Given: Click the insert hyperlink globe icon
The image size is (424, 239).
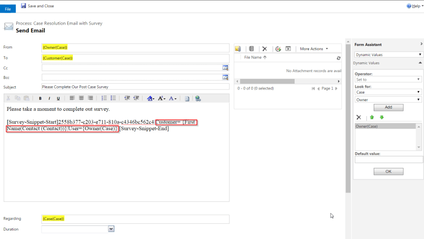Looking at the screenshot, I should click(x=198, y=98).
